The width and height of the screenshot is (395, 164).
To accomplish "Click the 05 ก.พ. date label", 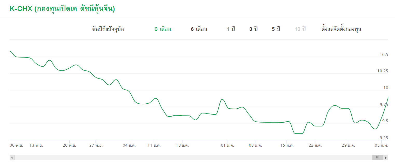I will pyautogui.click(x=381, y=146).
